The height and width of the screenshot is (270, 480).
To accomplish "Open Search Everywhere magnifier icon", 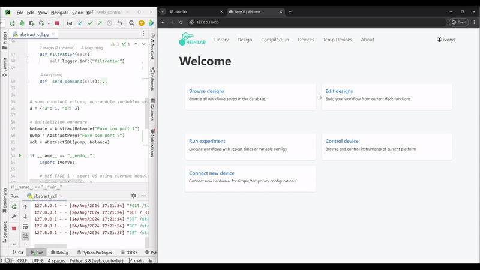I will click(131, 23).
